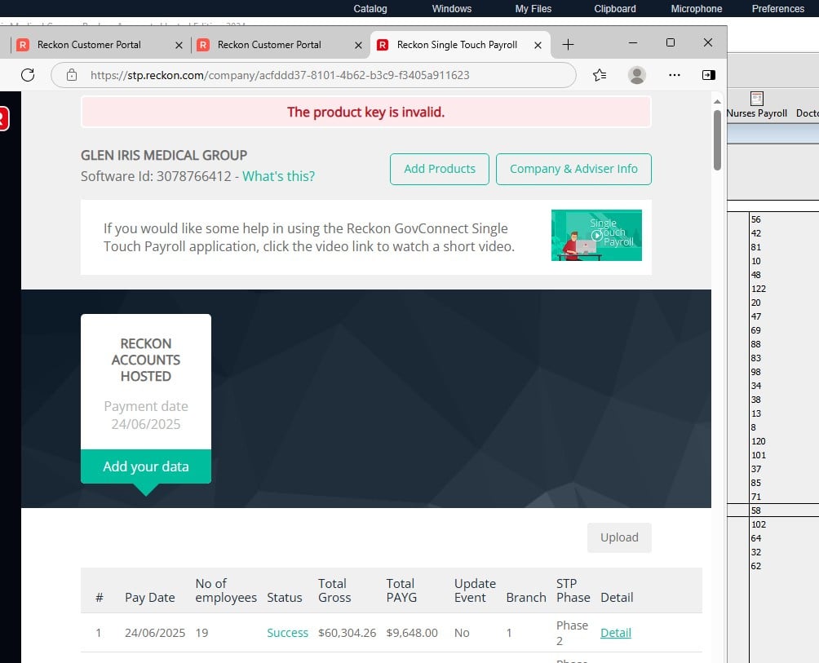
Task: Open the browser profile avatar
Action: click(637, 75)
